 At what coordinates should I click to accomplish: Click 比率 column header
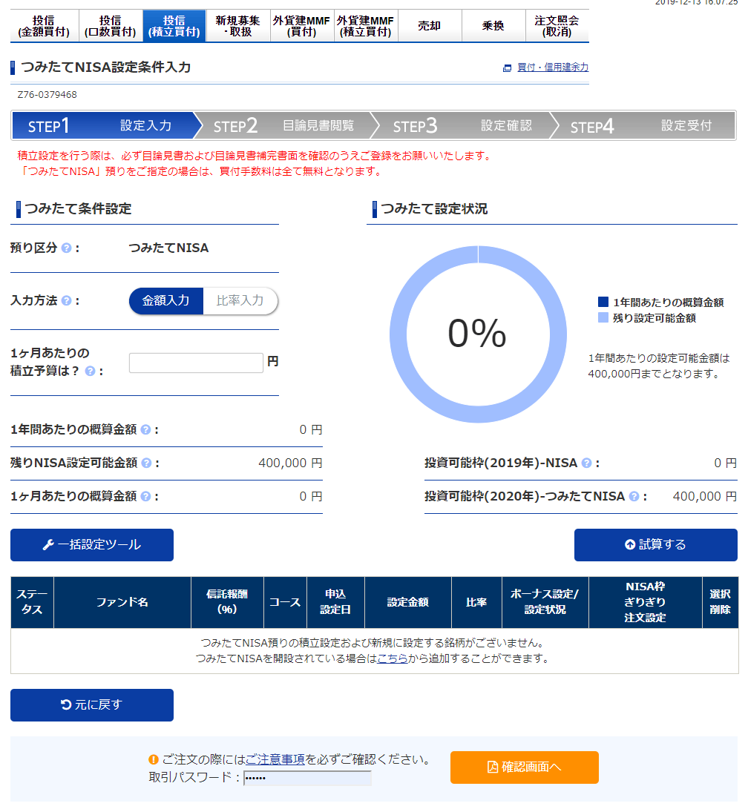pos(476,602)
